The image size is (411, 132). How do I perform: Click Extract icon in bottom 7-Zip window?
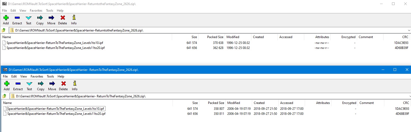[18, 84]
